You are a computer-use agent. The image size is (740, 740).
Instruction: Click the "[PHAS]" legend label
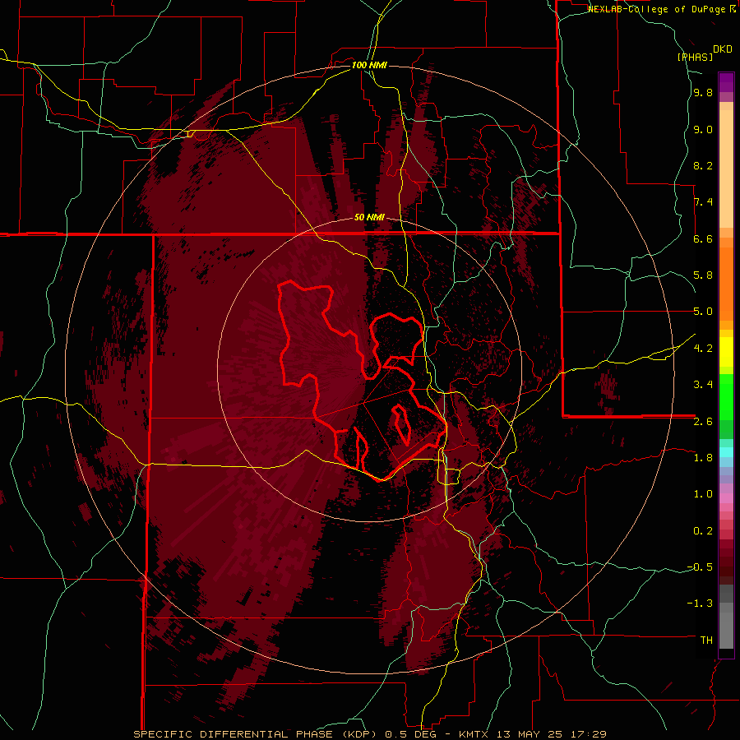pyautogui.click(x=695, y=57)
